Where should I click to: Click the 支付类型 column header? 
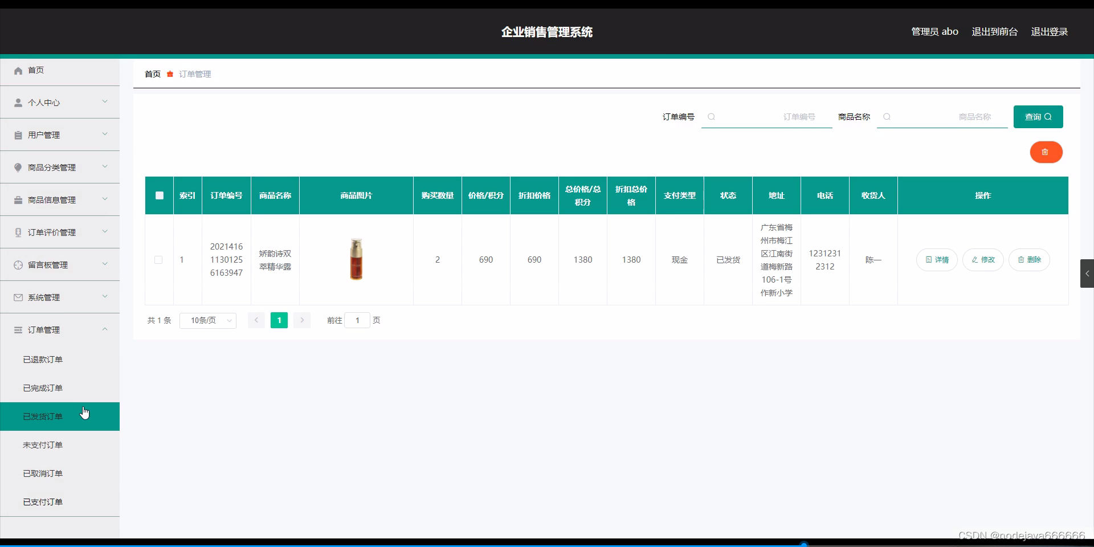point(680,195)
